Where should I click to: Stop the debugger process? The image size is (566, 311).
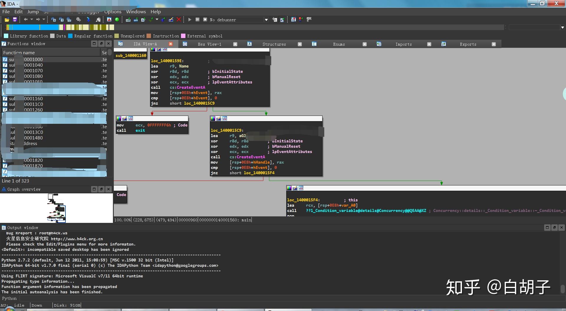205,19
